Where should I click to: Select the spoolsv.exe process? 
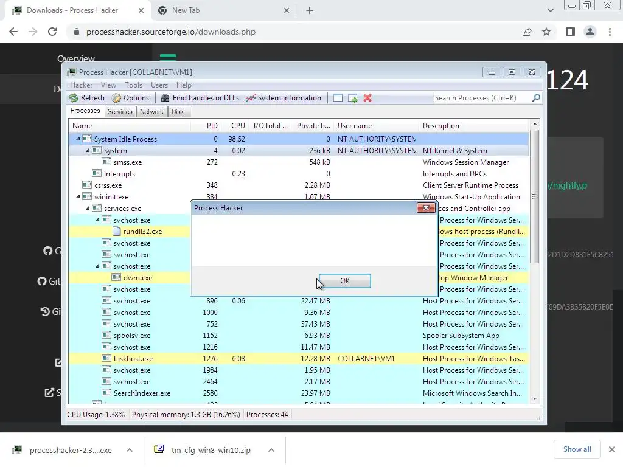(x=298, y=336)
